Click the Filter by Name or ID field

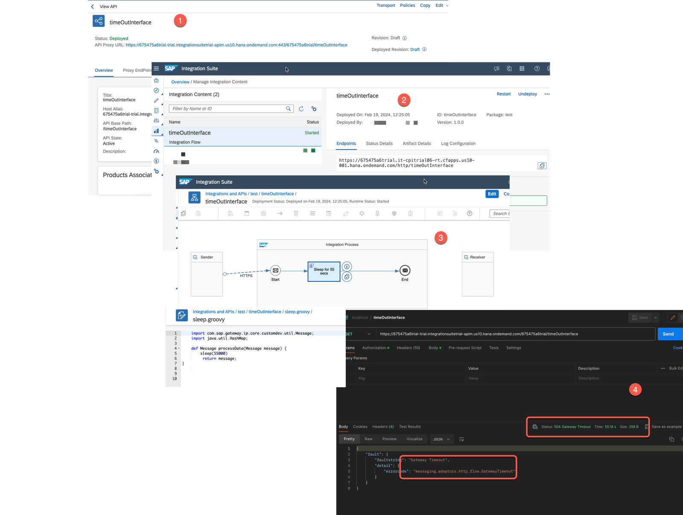pos(228,109)
